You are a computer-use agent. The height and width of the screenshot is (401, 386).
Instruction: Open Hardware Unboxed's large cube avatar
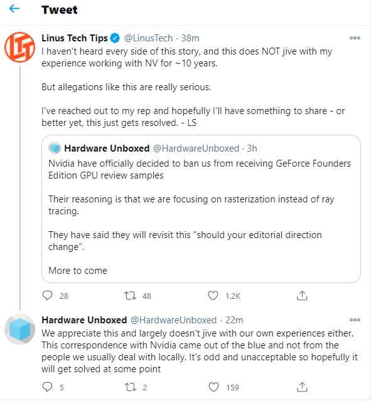pos(19,329)
